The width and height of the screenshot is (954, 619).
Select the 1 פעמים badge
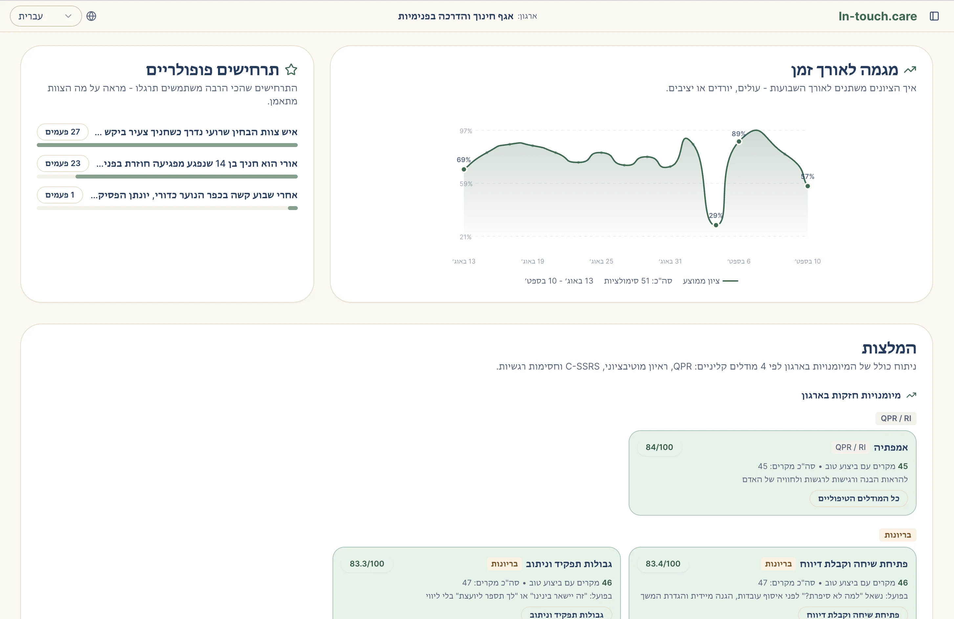point(60,195)
